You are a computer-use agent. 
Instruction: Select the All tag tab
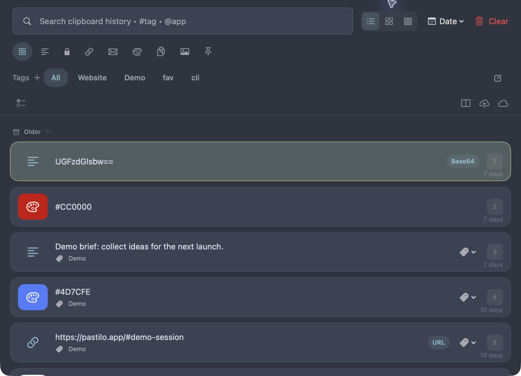(56, 78)
